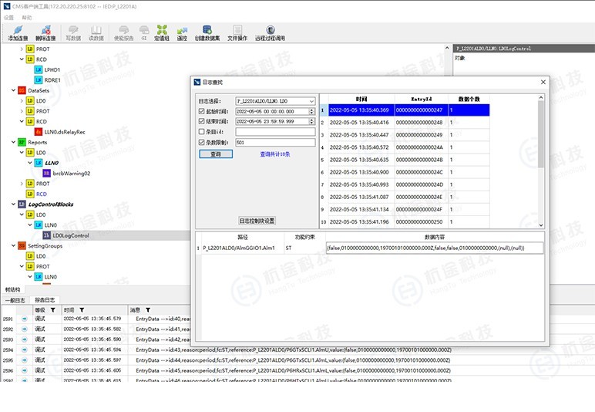Click the filter icon beside 消息 column
The height and width of the screenshot is (412, 595).
147,309
